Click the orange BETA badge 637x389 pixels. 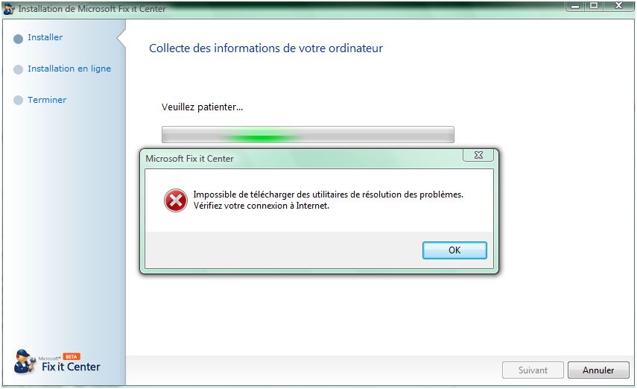[72, 356]
